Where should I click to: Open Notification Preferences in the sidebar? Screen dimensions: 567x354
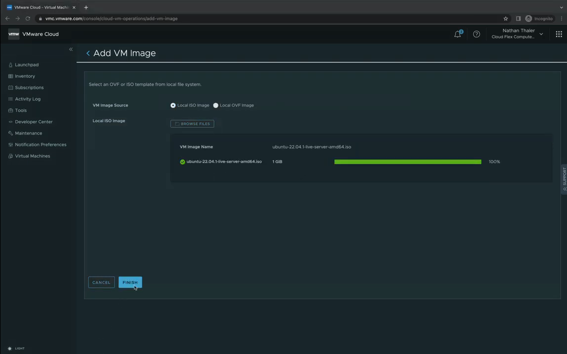coord(40,144)
